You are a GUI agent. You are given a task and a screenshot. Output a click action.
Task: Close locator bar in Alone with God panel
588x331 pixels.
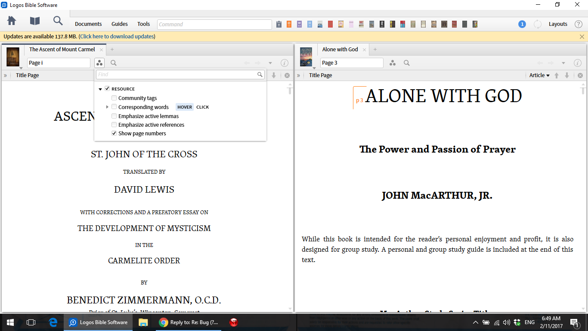pyautogui.click(x=580, y=75)
